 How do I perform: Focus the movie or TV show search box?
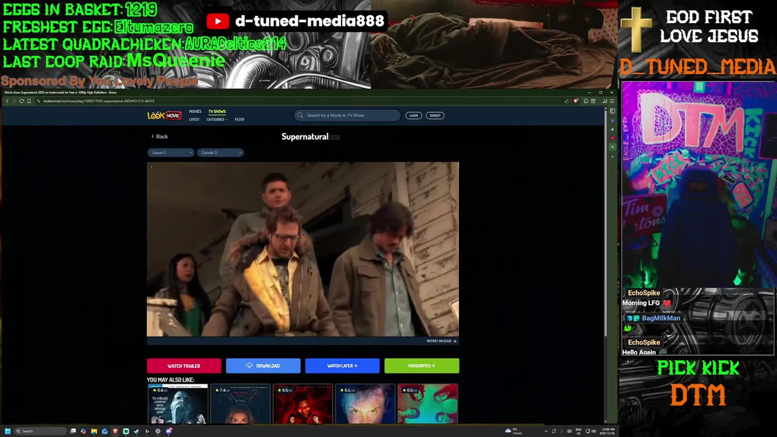[347, 115]
